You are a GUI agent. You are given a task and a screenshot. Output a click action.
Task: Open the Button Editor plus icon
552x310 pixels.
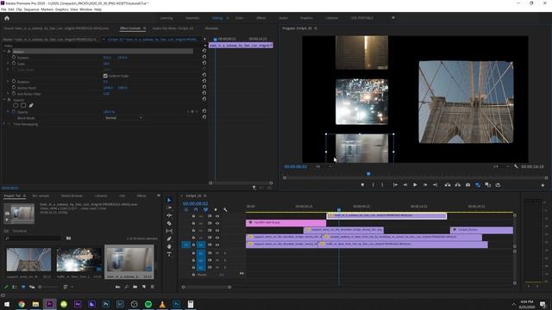[543, 185]
